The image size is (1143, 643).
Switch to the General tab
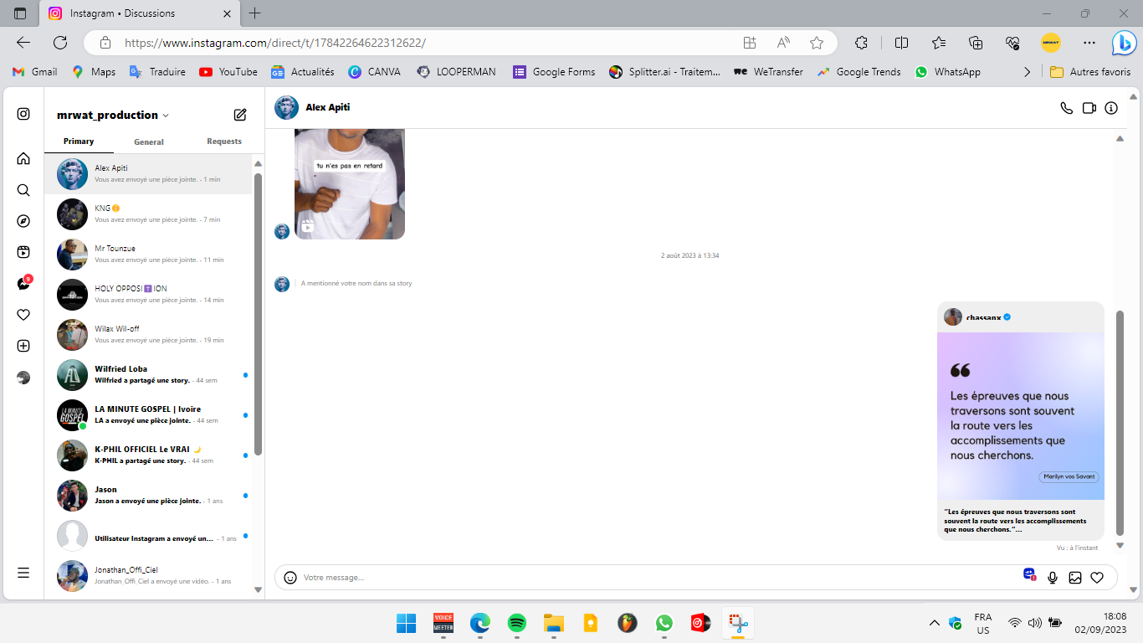[149, 142]
